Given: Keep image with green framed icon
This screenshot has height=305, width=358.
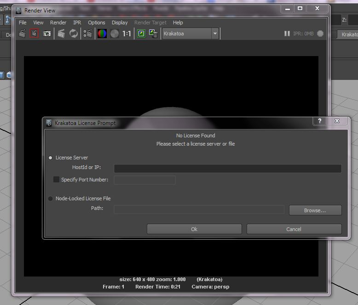Looking at the screenshot, I should coord(141,34).
